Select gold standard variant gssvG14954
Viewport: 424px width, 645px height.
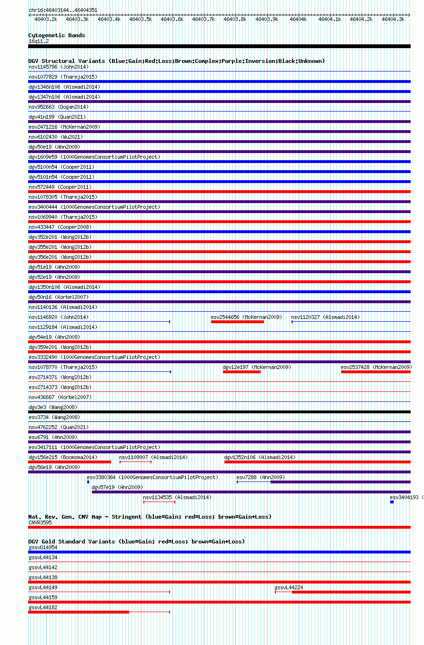pyautogui.click(x=219, y=552)
